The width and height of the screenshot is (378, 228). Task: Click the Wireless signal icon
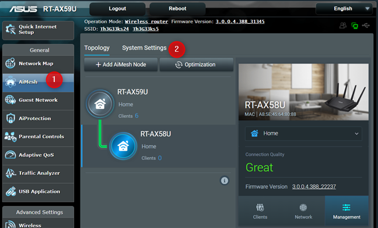10,225
